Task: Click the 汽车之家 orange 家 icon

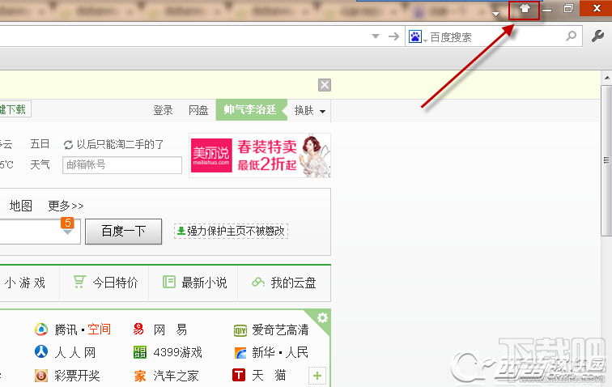Action: click(140, 376)
